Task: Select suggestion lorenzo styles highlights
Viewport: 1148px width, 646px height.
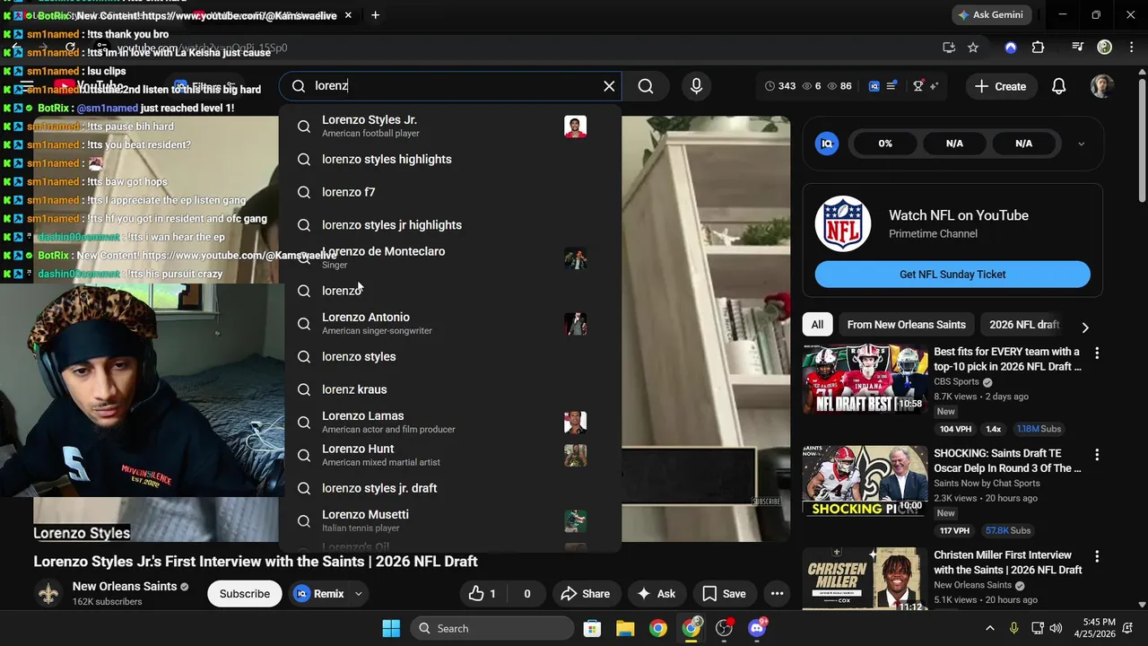Action: pos(449,160)
